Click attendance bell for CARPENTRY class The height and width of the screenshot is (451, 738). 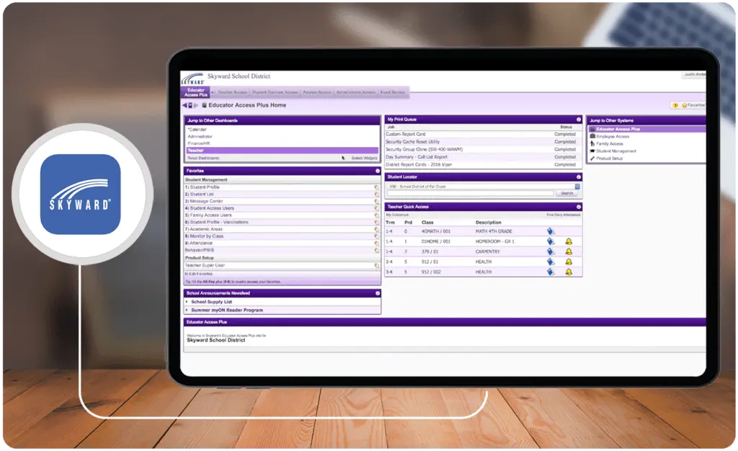point(569,251)
